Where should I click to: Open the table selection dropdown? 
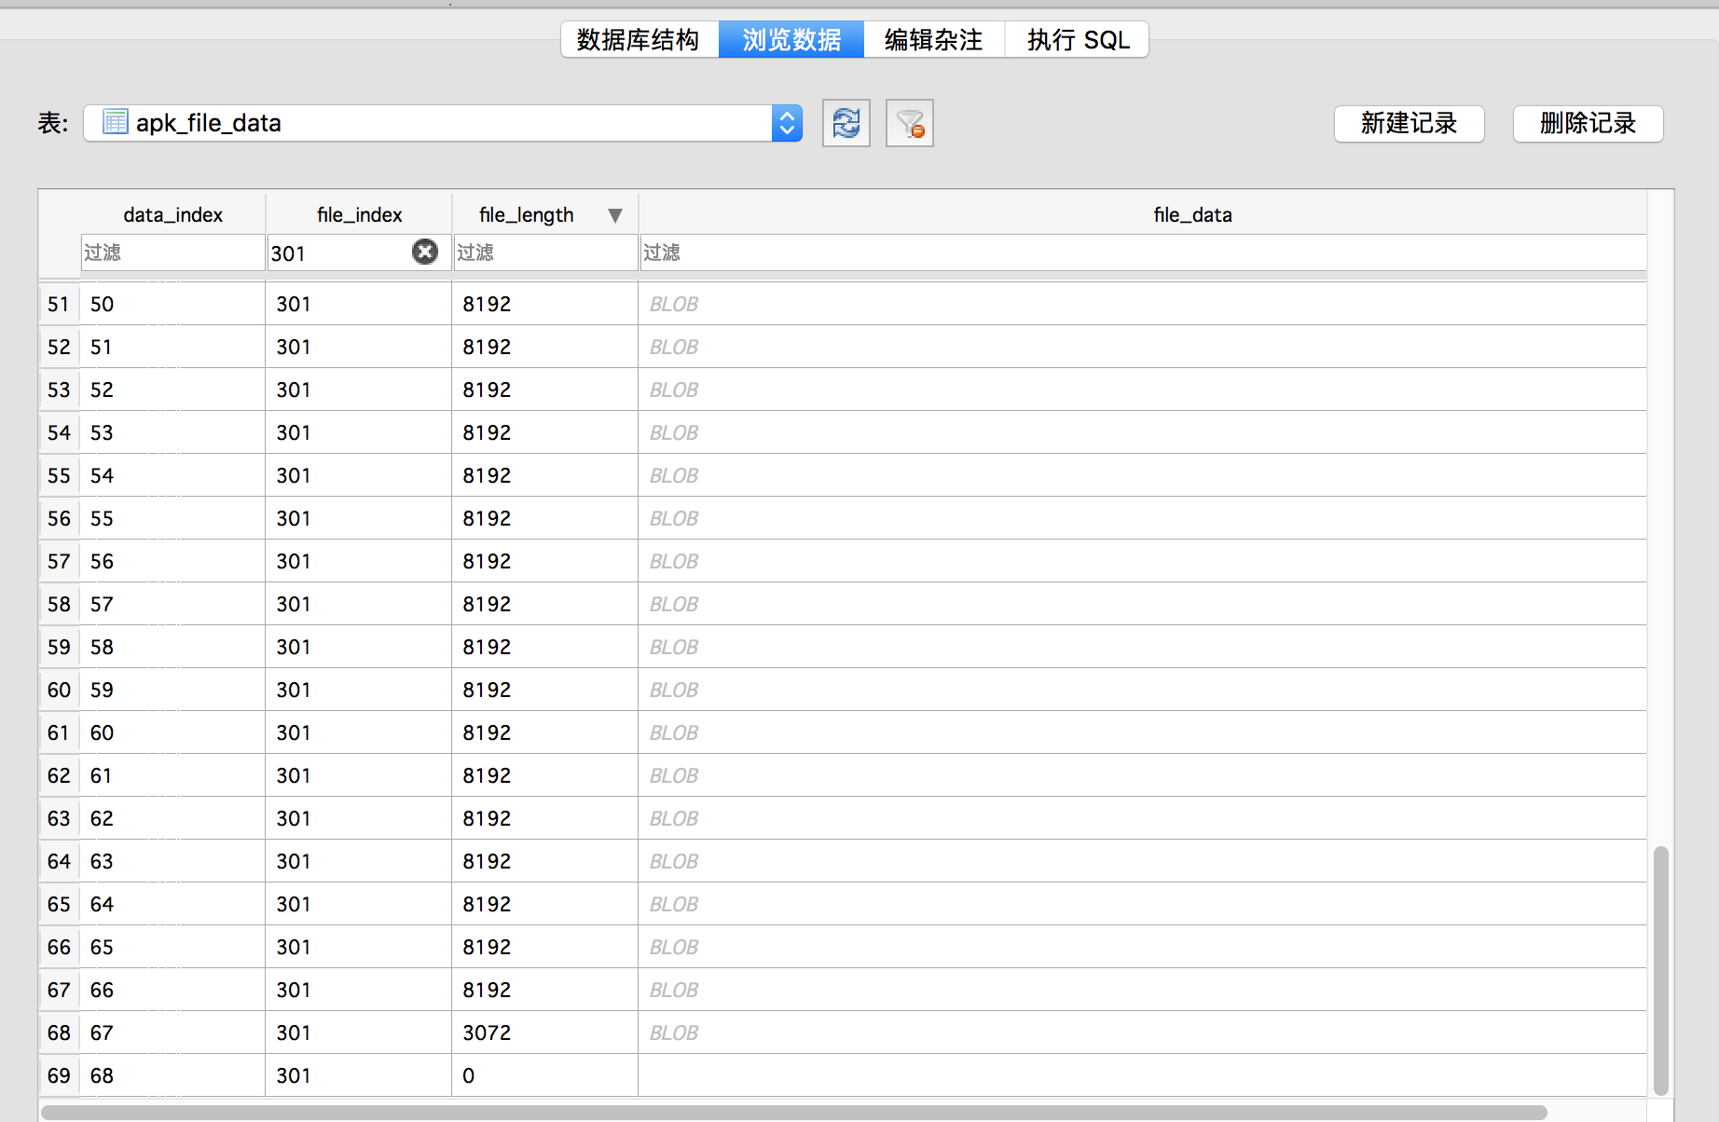pos(786,123)
